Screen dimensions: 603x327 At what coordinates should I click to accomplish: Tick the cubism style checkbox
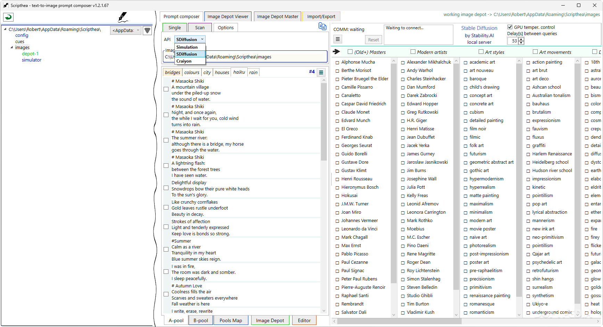pos(465,113)
